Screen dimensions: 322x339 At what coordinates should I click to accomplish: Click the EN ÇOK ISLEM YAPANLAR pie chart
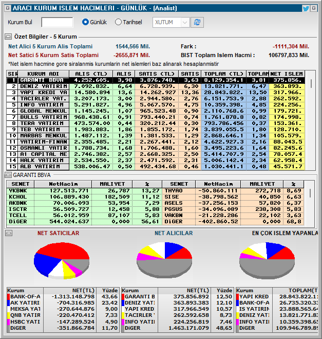pyautogui.click(x=267, y=260)
